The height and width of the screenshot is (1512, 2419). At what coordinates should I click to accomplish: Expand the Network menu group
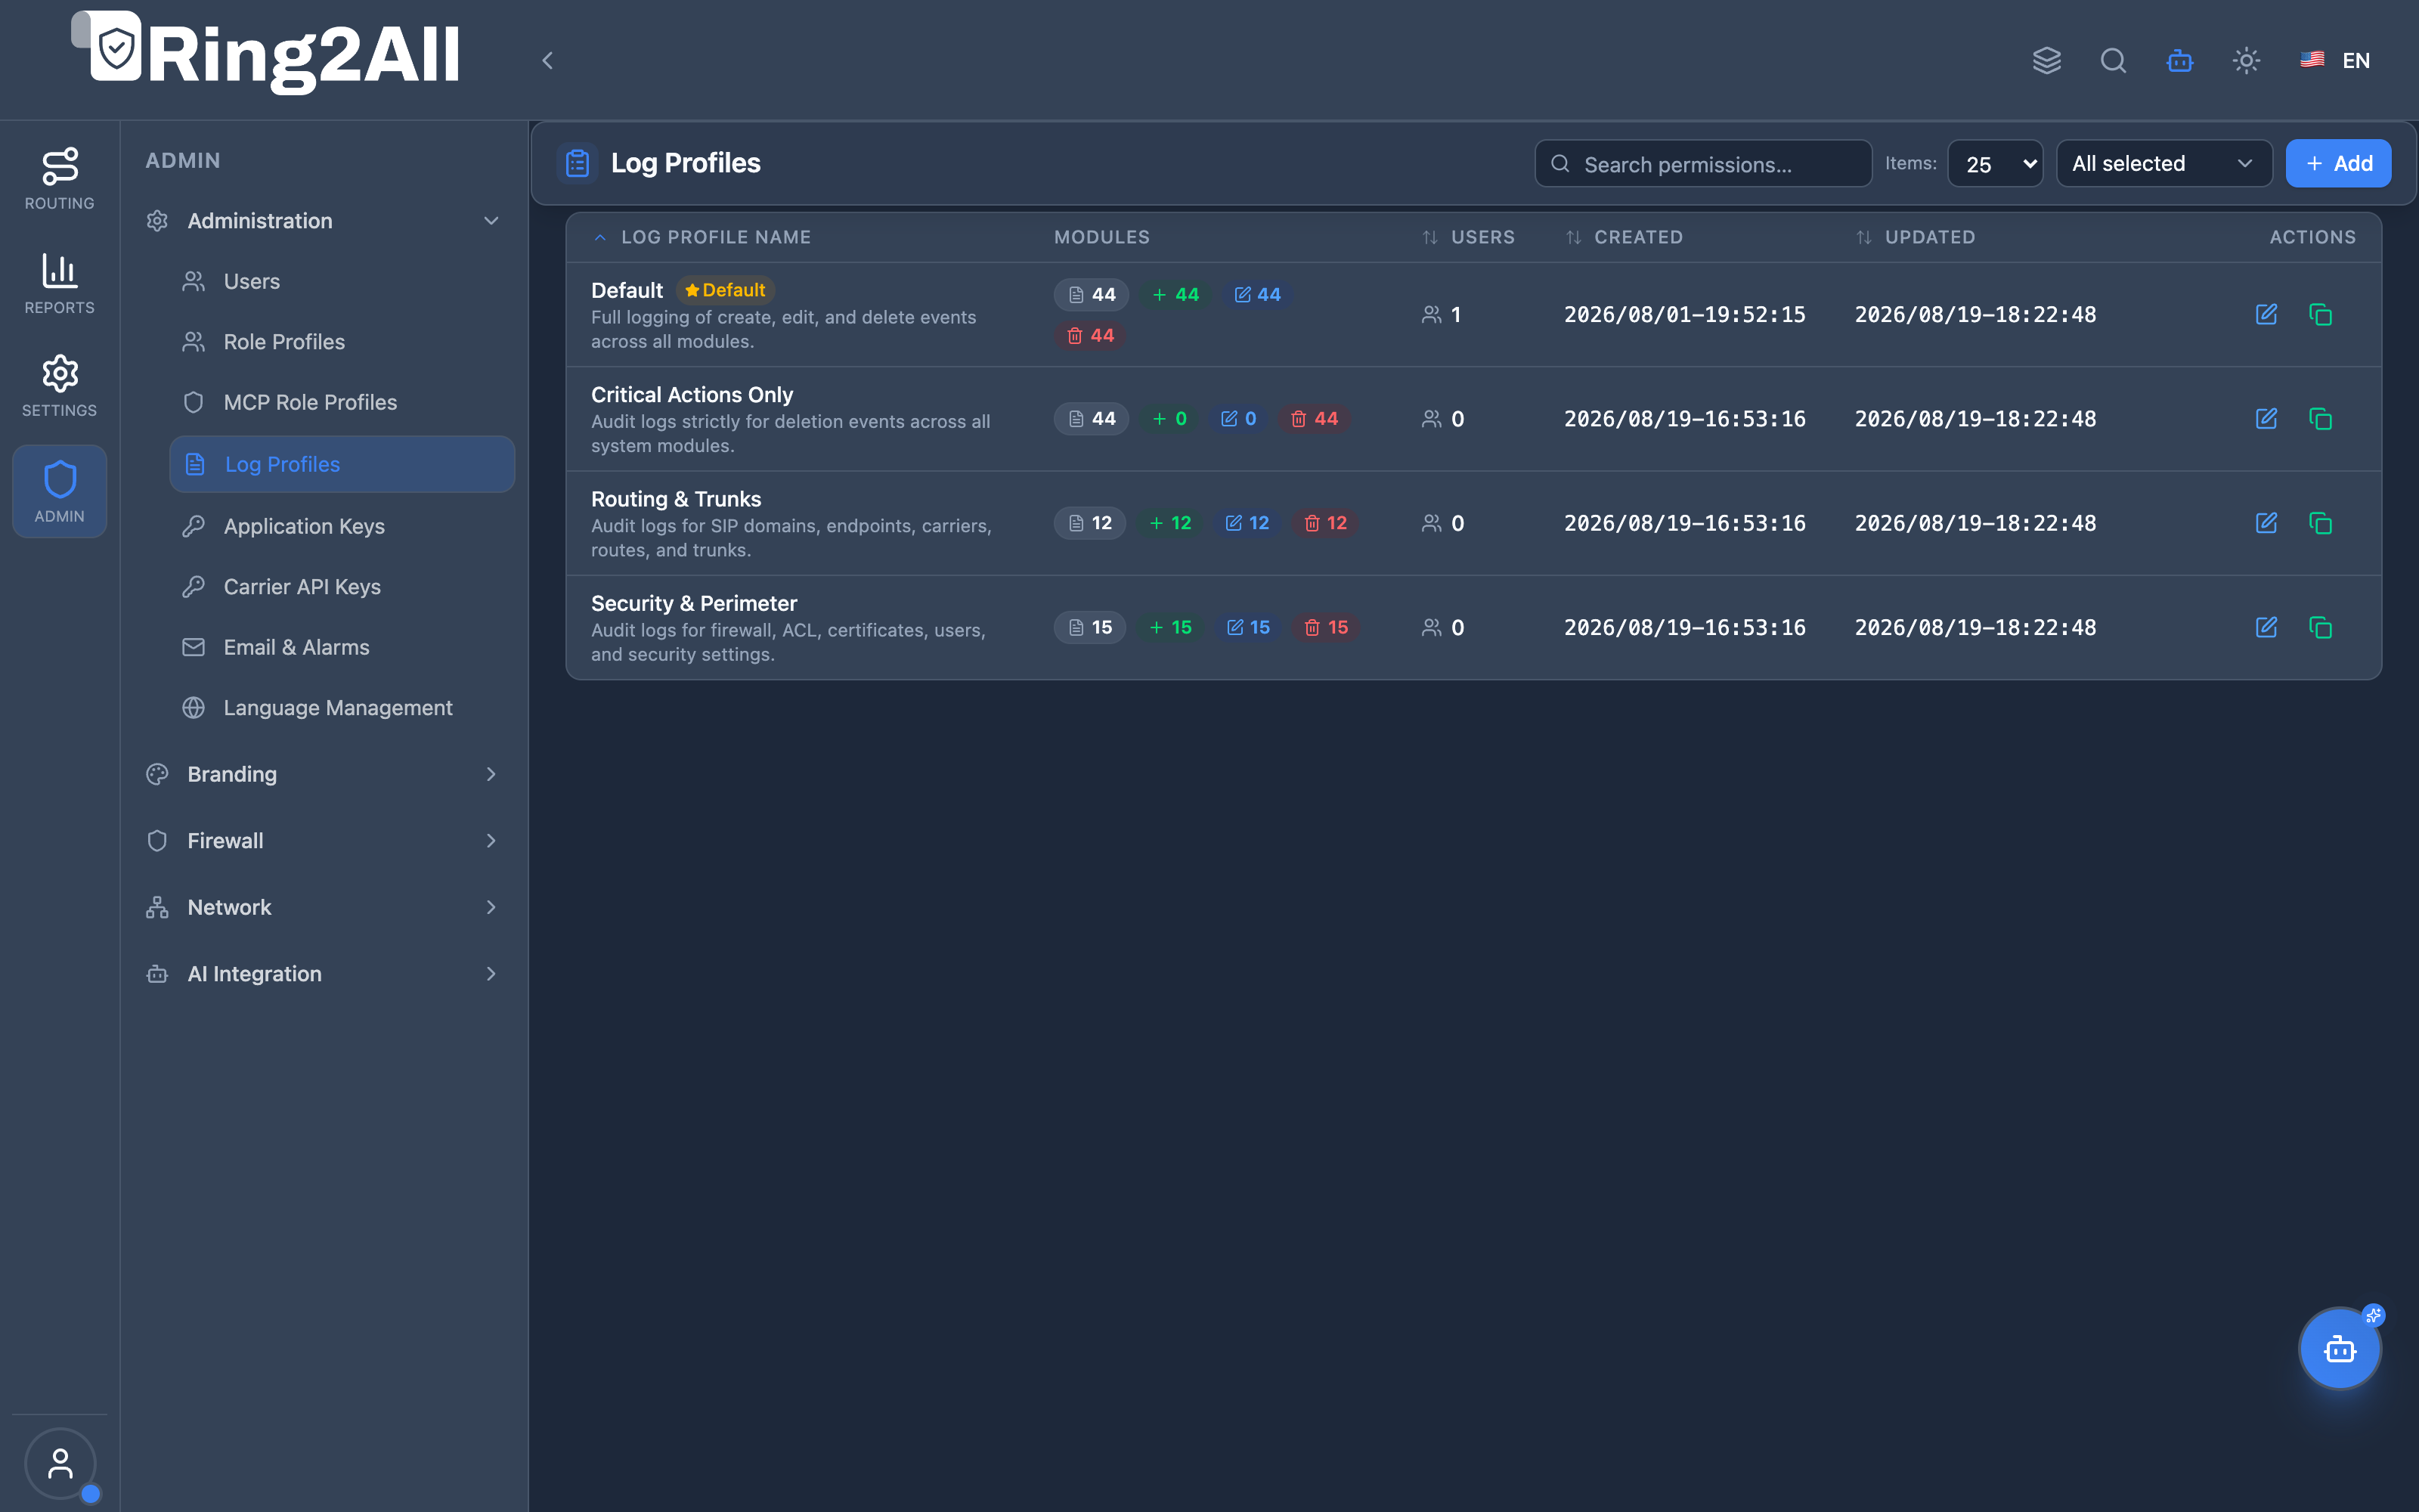(323, 907)
